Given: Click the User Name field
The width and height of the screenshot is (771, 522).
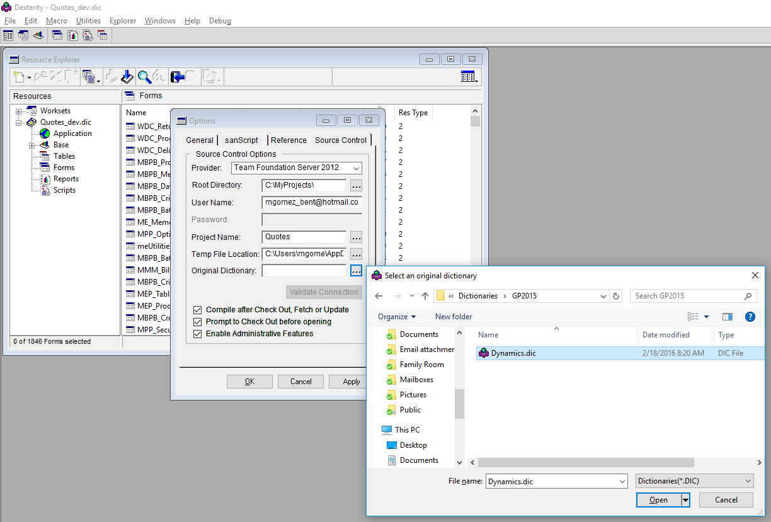Looking at the screenshot, I should click(x=312, y=203).
